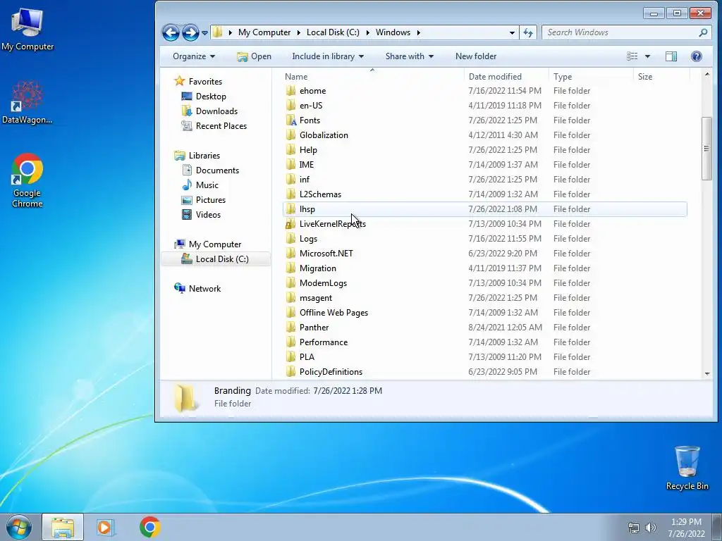Open the Start menu orb
The image size is (722, 541).
coord(19,527)
